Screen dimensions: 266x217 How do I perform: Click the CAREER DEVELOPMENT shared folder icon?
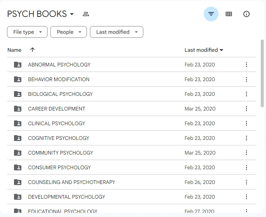(x=18, y=109)
